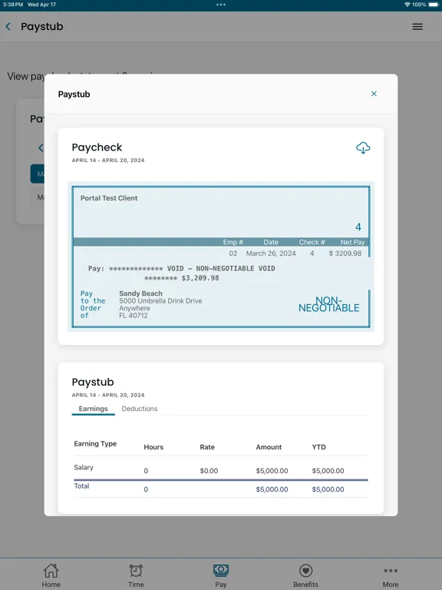The image size is (442, 590).
Task: Open the Benefits tab
Action: pyautogui.click(x=305, y=575)
